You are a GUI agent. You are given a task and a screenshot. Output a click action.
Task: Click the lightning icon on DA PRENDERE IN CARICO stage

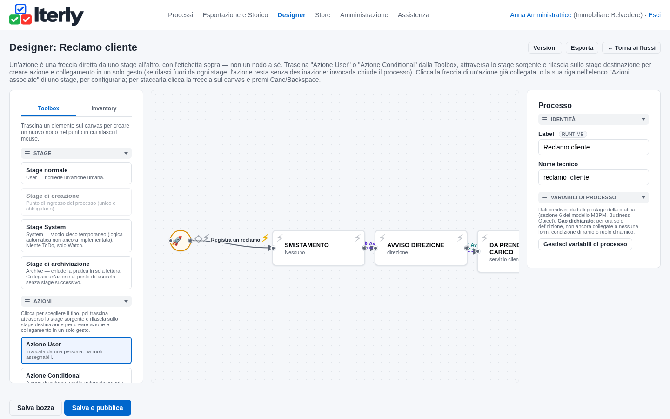coord(485,238)
